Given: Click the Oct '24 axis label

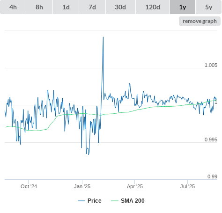Looking at the screenshot, I should point(29,186).
